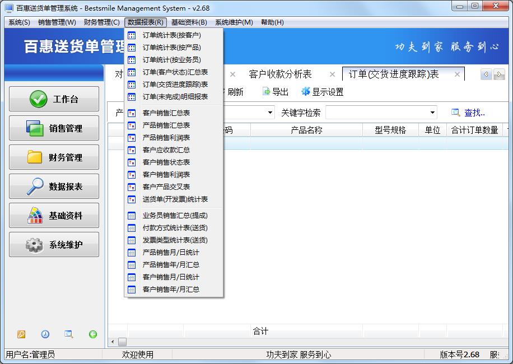
Task: Close the 订单(交货进度跟踪)表 tab
Action: click(457, 74)
